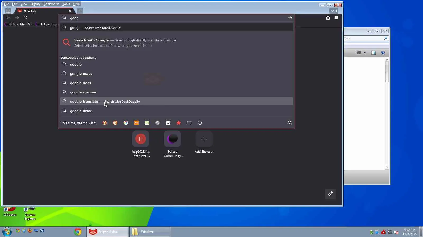The height and width of the screenshot is (237, 423).
Task: Pick the google docs suggestion
Action: [176, 83]
